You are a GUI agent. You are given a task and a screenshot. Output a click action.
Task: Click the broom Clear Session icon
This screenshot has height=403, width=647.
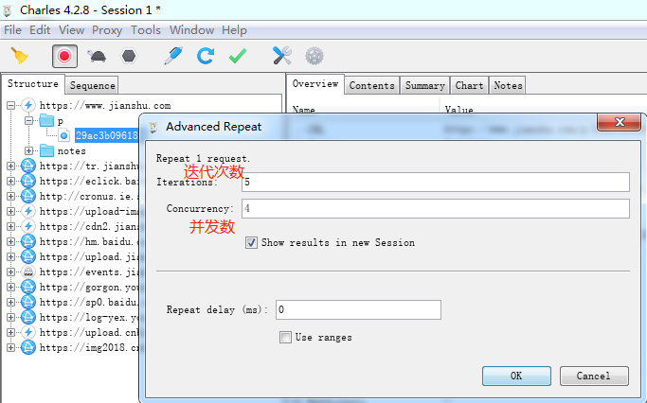tap(19, 56)
